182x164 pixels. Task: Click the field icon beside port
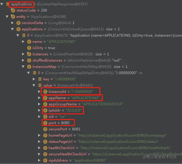coord(45,123)
